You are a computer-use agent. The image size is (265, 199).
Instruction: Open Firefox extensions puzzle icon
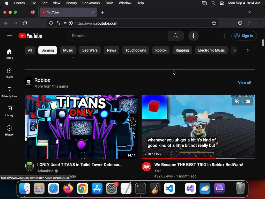coord(249,23)
